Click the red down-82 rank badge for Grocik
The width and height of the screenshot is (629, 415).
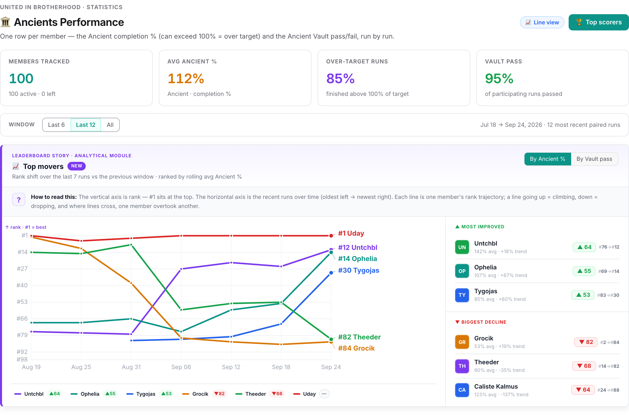586,342
